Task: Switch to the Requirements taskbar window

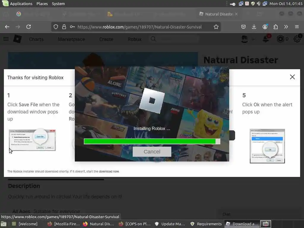Action: tap(206, 224)
